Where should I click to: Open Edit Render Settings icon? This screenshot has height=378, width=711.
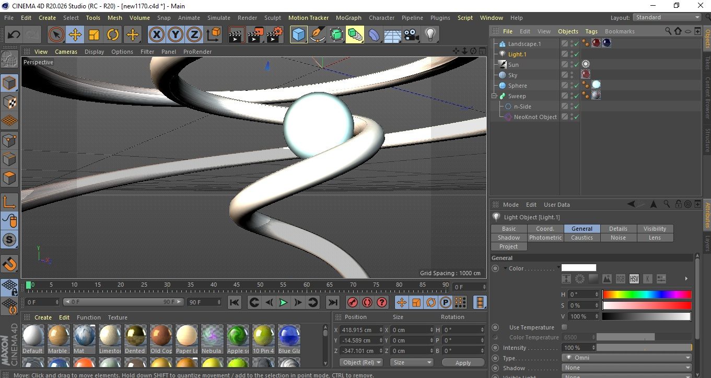275,35
